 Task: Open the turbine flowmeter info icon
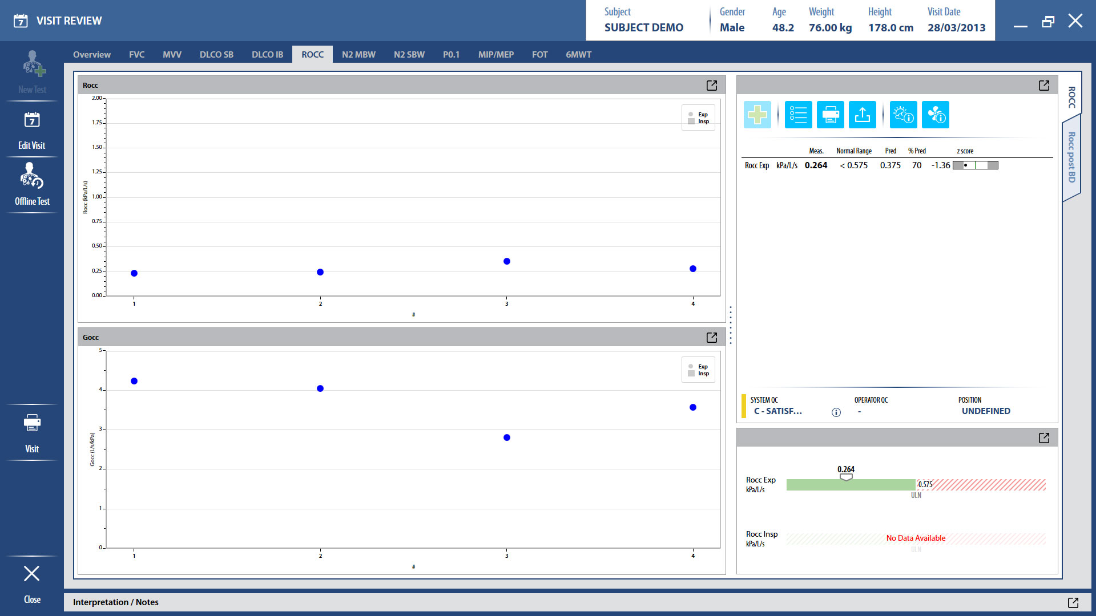(936, 115)
